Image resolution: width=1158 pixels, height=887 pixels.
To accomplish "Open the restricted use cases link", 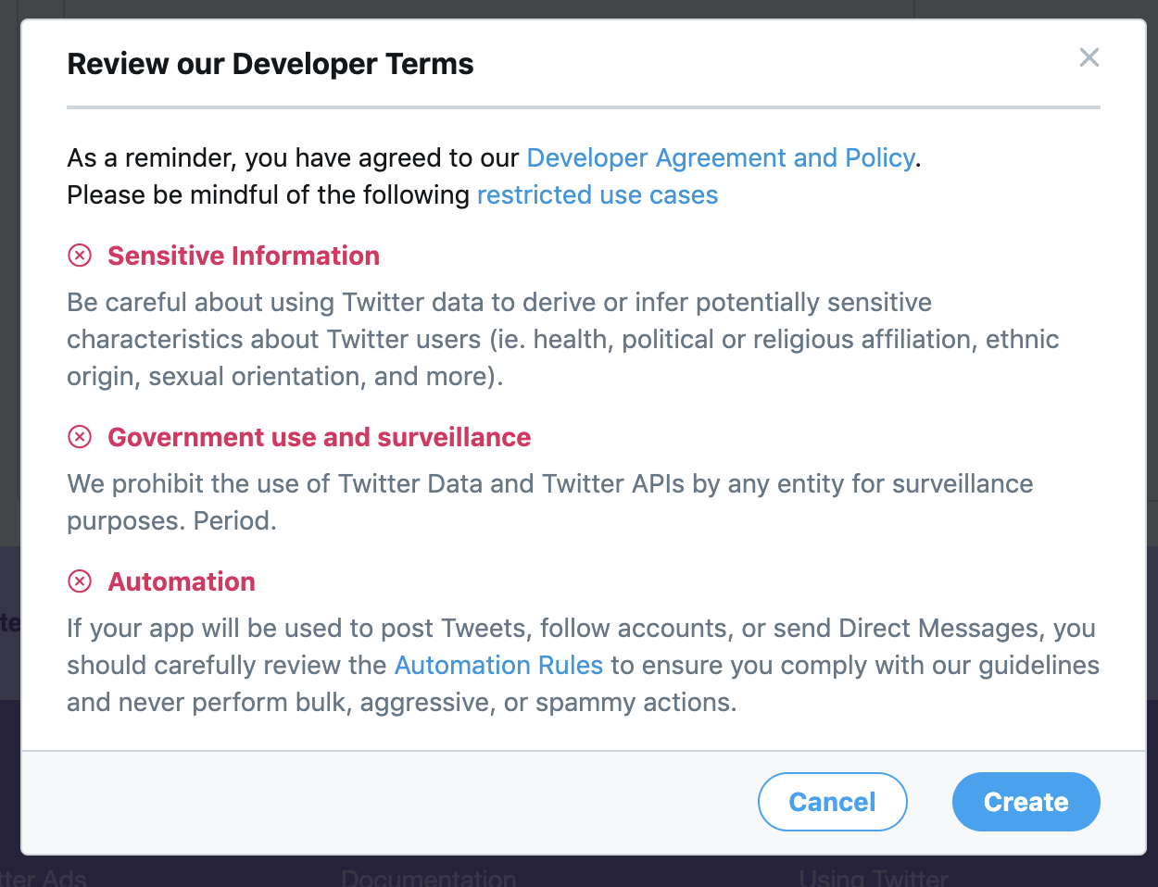I will click(598, 195).
